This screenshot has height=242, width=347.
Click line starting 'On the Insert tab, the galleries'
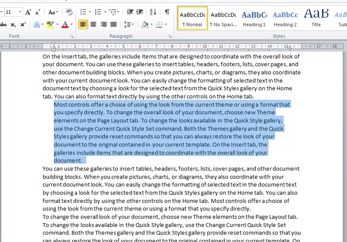click(171, 56)
